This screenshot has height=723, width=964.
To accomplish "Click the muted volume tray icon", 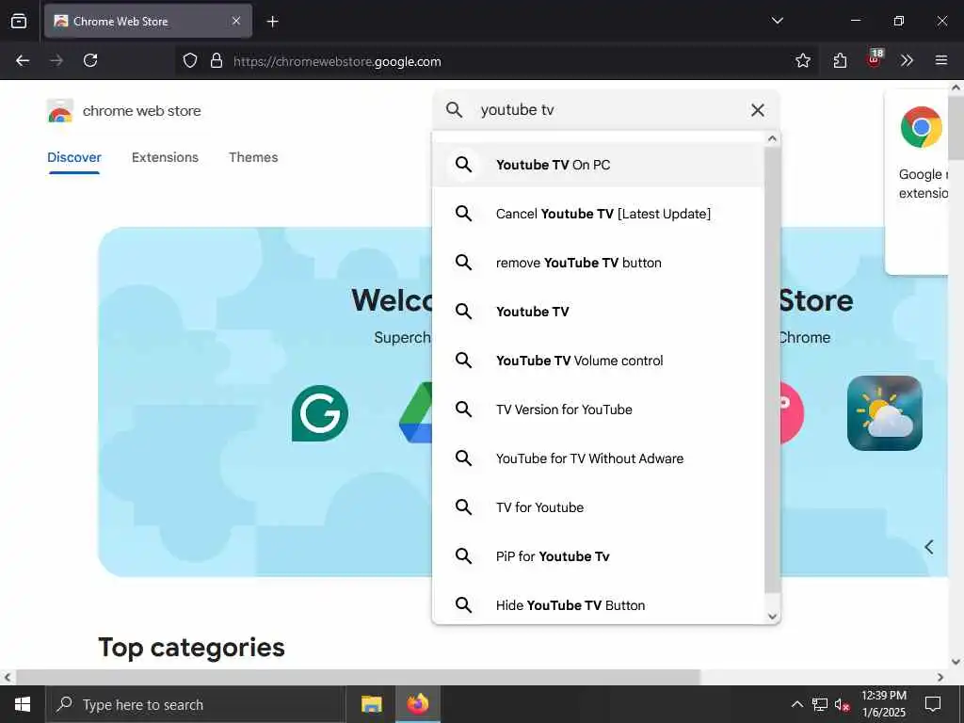I will coord(843,704).
